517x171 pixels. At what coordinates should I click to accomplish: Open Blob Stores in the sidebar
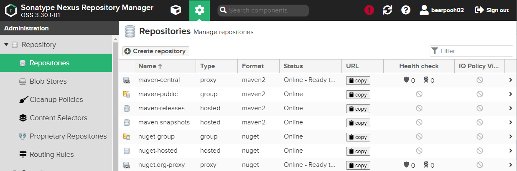pyautogui.click(x=56, y=81)
